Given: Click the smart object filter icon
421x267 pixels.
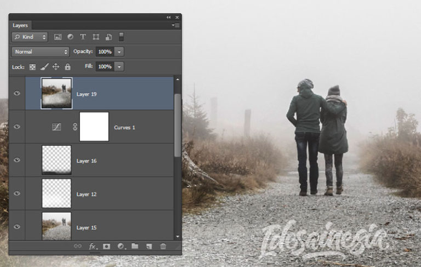Looking at the screenshot, I should [109, 37].
